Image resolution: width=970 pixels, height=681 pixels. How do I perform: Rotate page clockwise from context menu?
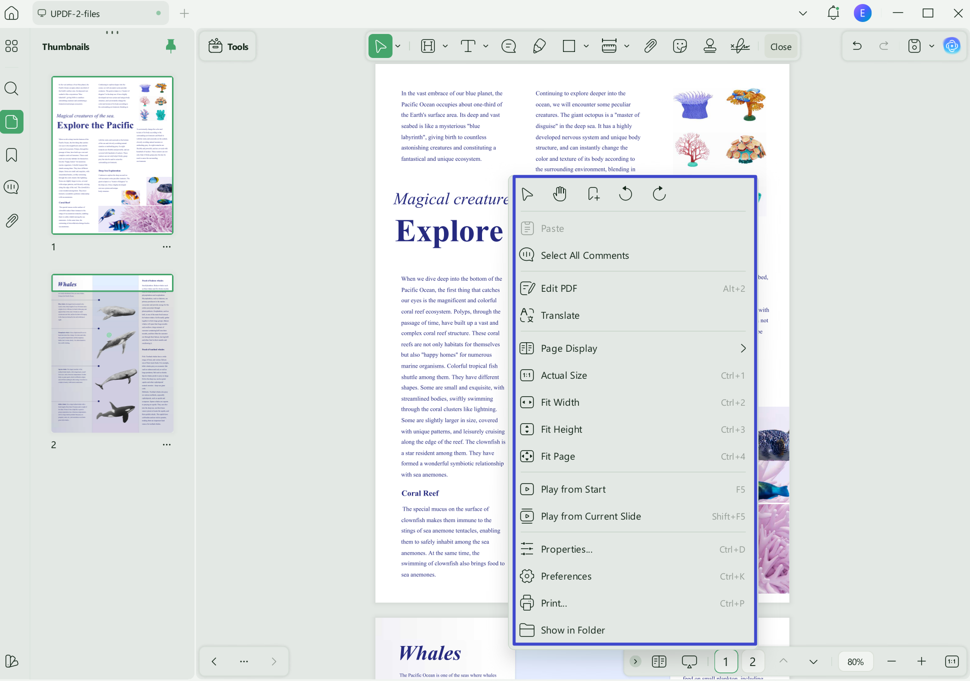(x=659, y=194)
